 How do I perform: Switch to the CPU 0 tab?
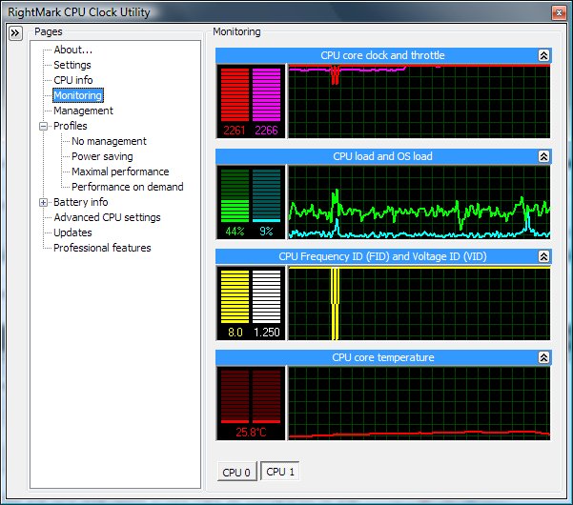236,472
